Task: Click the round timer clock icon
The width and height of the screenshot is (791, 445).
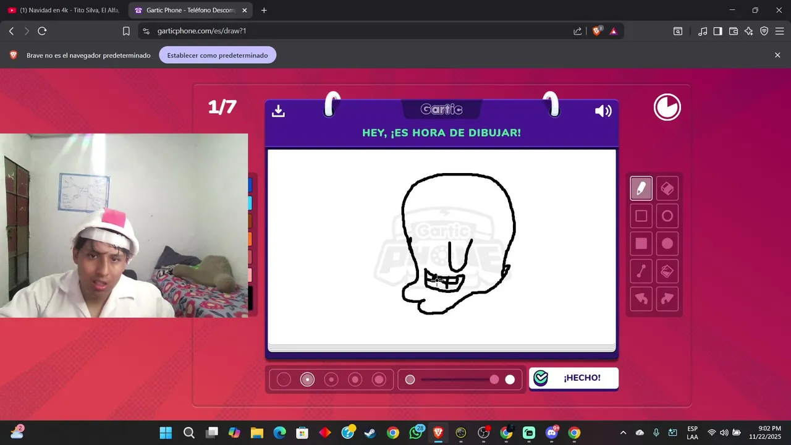Action: tap(667, 108)
